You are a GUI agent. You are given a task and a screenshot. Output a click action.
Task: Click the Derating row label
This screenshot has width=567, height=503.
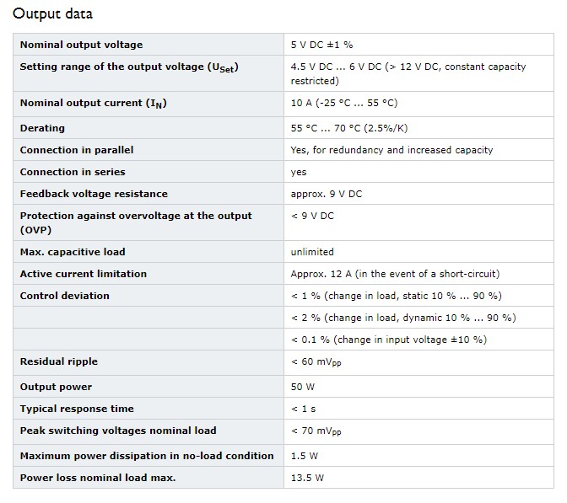point(42,128)
